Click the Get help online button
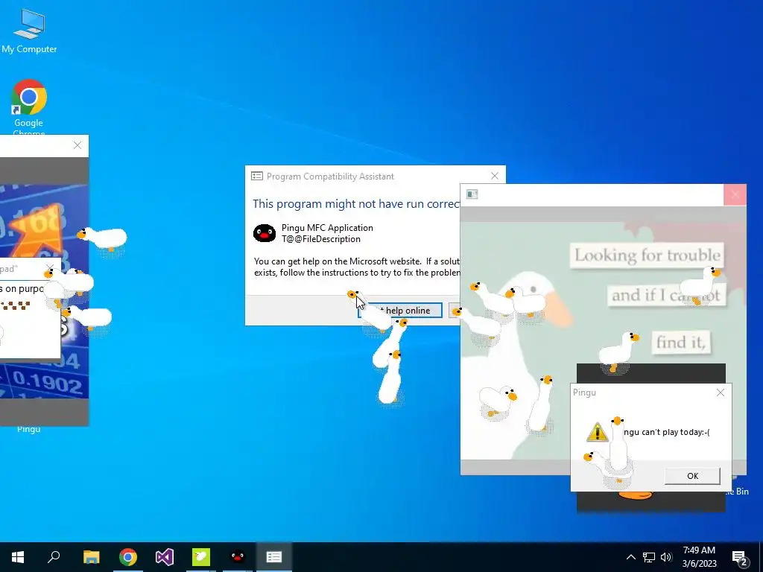This screenshot has height=572, width=763. (400, 311)
